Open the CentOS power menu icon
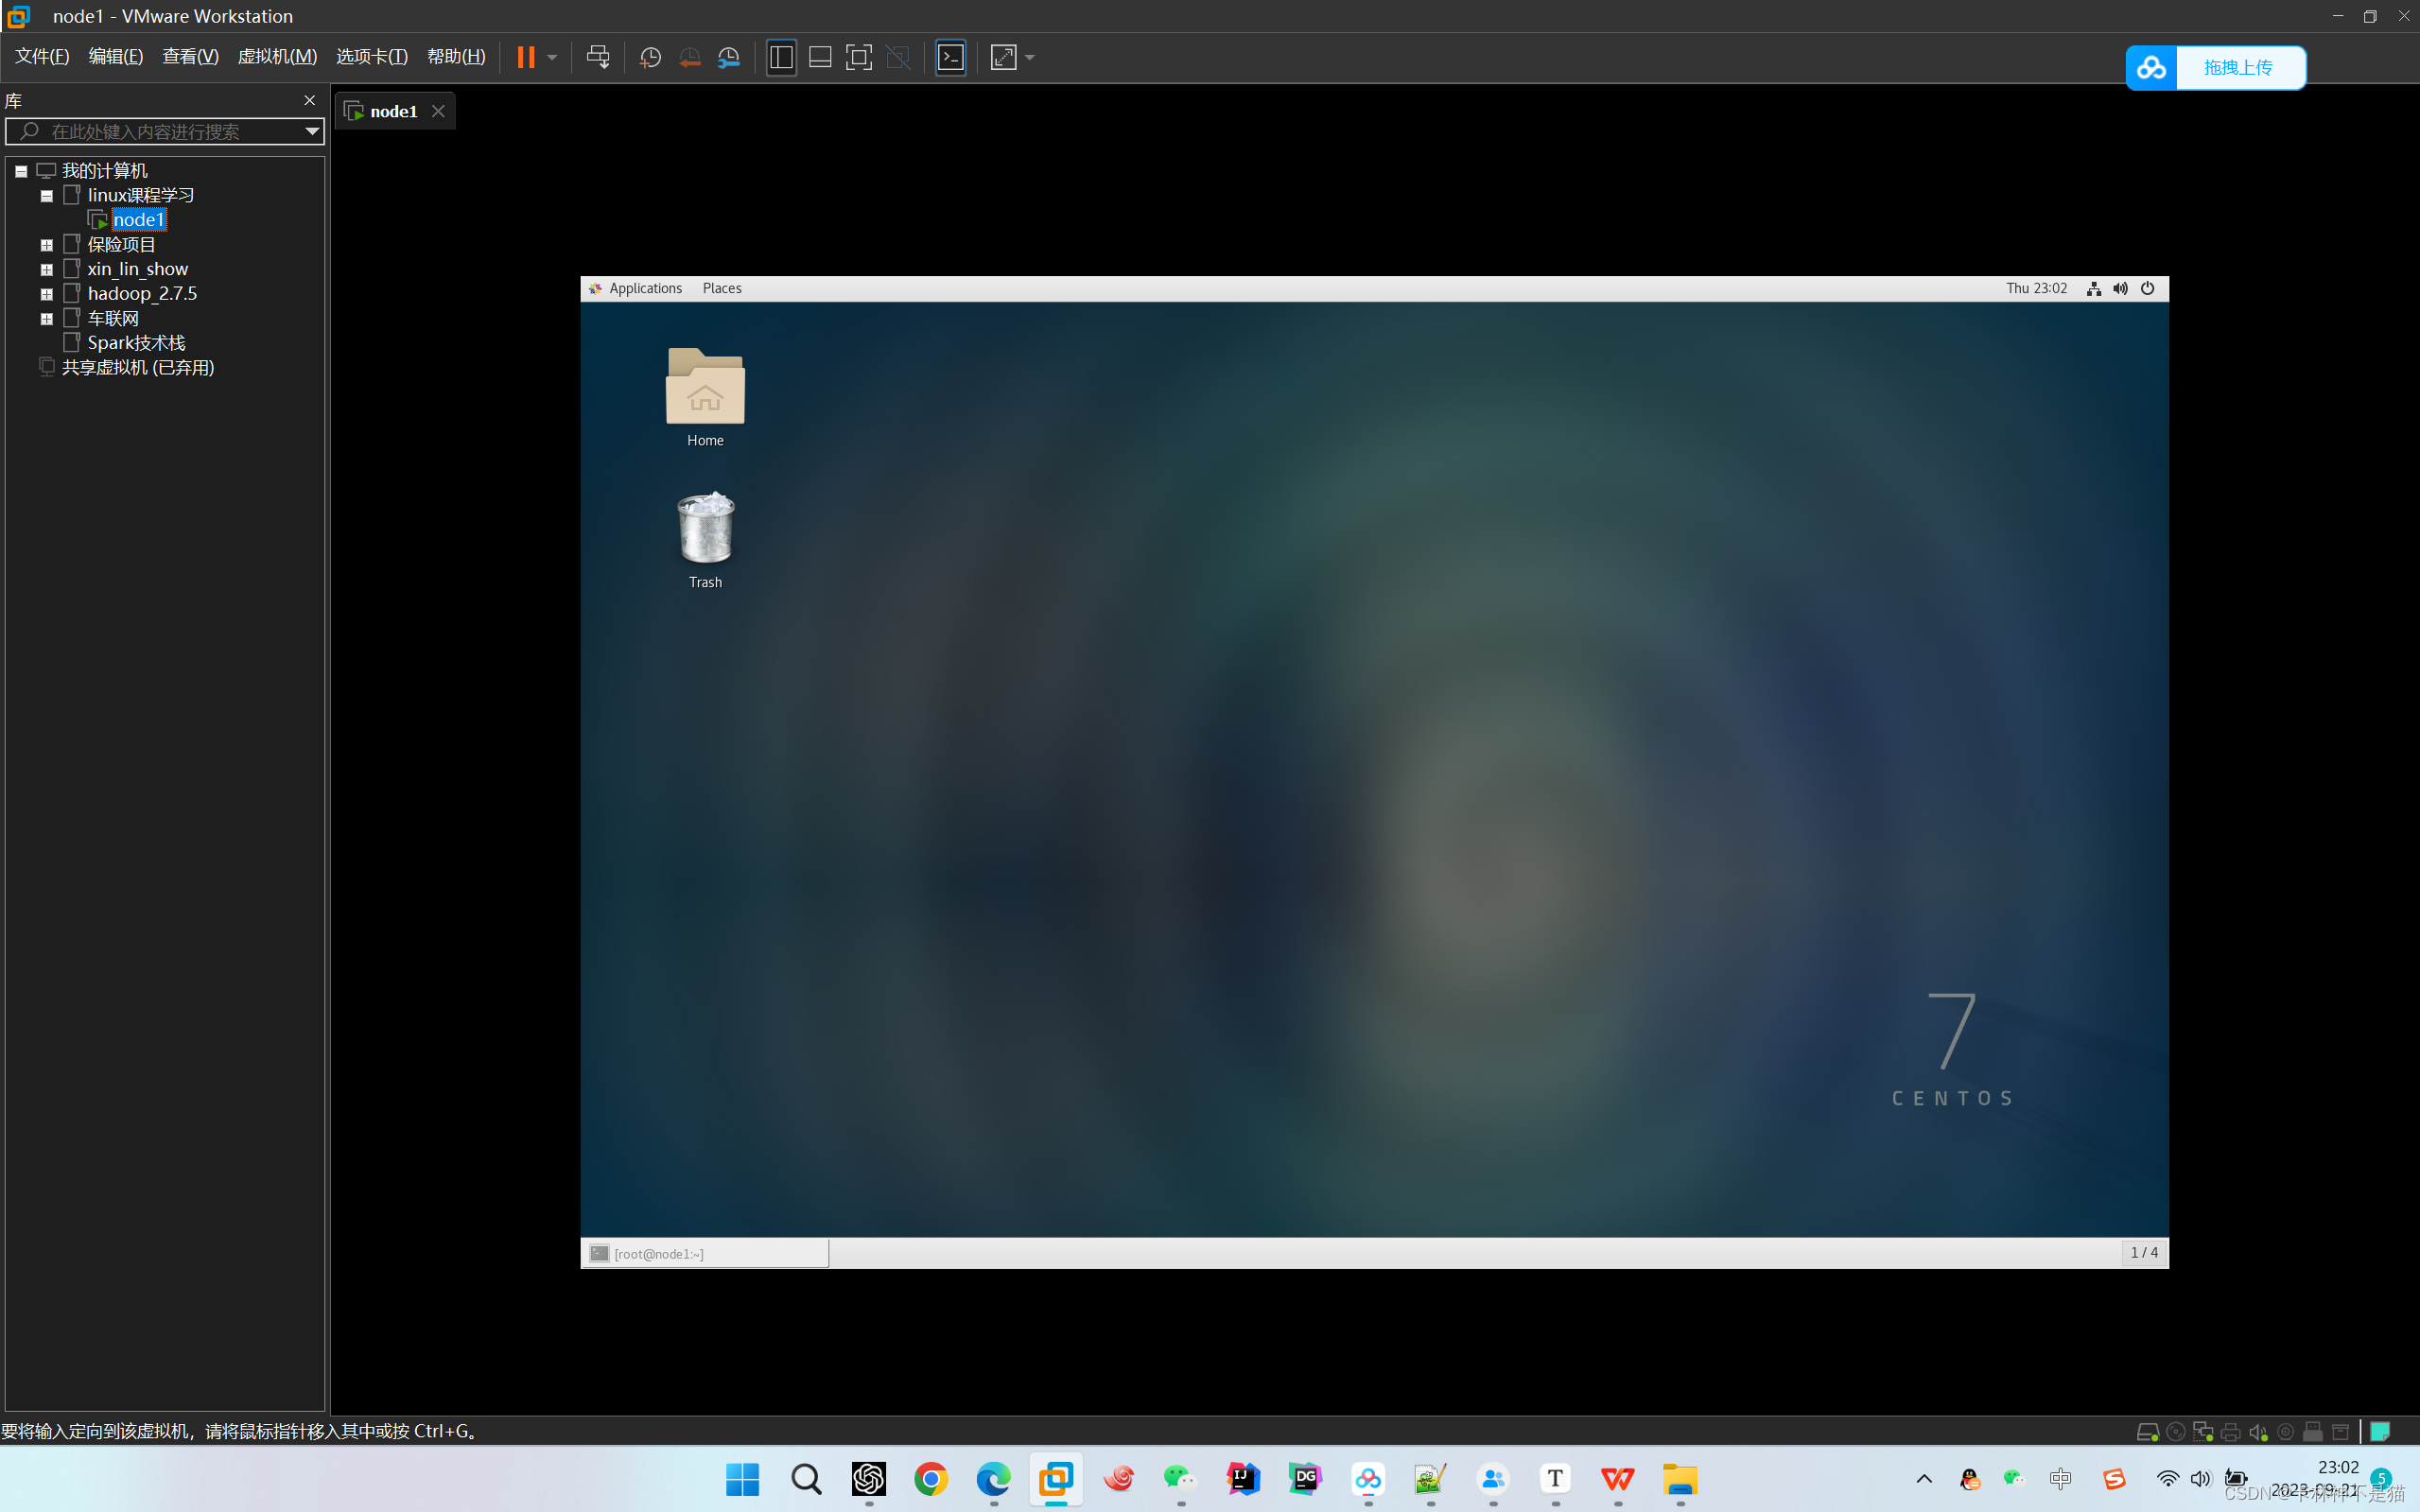The image size is (2420, 1512). 2147,289
